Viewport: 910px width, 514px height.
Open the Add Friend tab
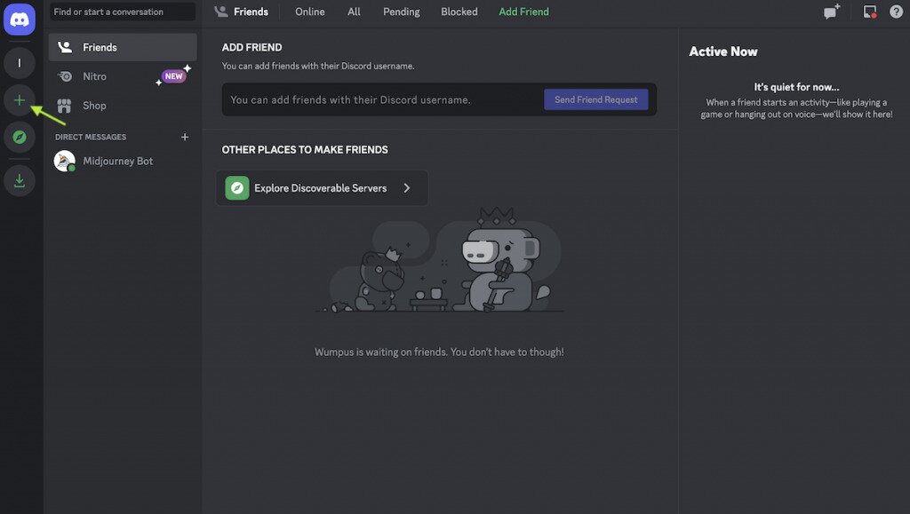tap(523, 12)
